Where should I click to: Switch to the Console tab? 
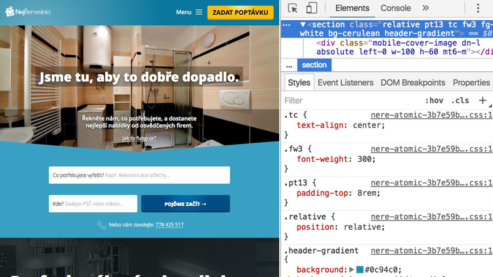point(396,8)
